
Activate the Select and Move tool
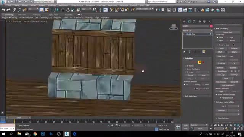click(63, 10)
